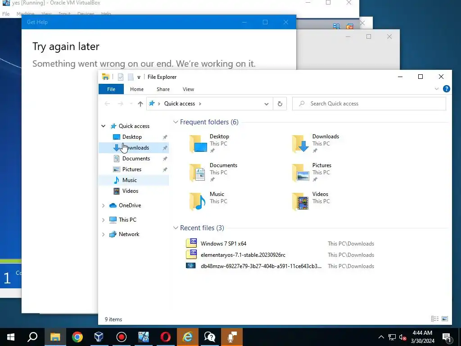461x346 pixels.
Task: Select Documents in the navigation pane
Action: [x=136, y=159]
